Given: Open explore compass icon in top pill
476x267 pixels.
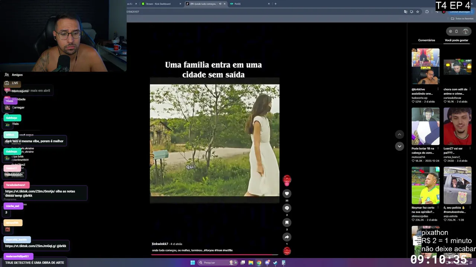Looking at the screenshot, I should pos(450,32).
